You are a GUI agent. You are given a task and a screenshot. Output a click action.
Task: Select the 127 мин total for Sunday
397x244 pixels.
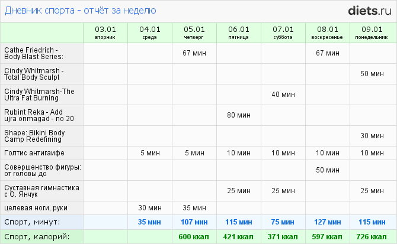pos(327,222)
